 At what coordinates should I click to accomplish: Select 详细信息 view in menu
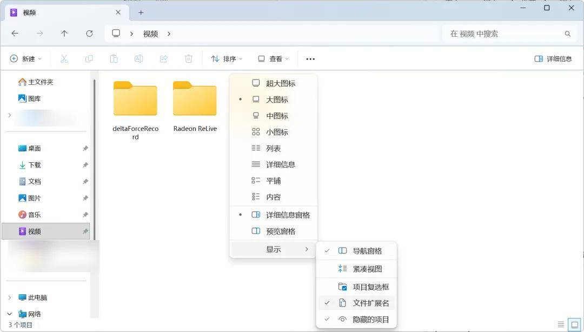(x=274, y=164)
